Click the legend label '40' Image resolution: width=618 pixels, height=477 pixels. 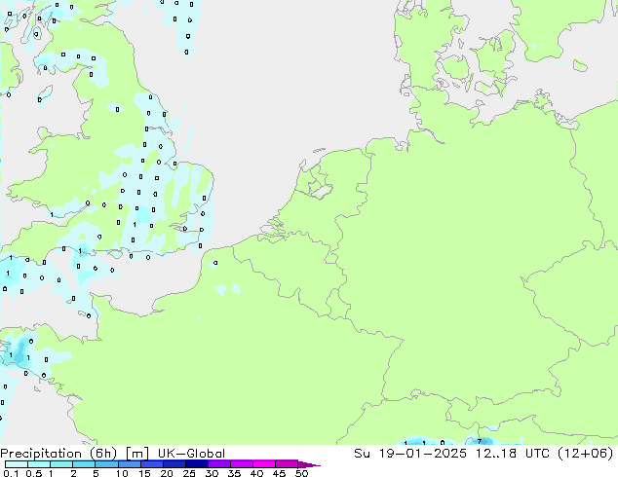[x=256, y=473]
